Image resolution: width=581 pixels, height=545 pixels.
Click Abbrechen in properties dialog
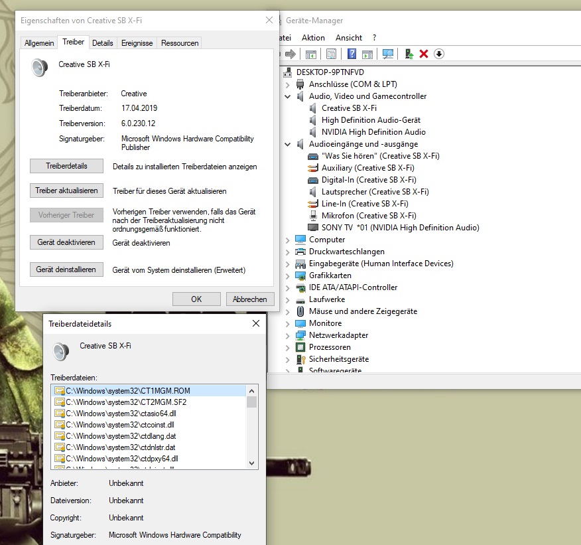point(250,299)
